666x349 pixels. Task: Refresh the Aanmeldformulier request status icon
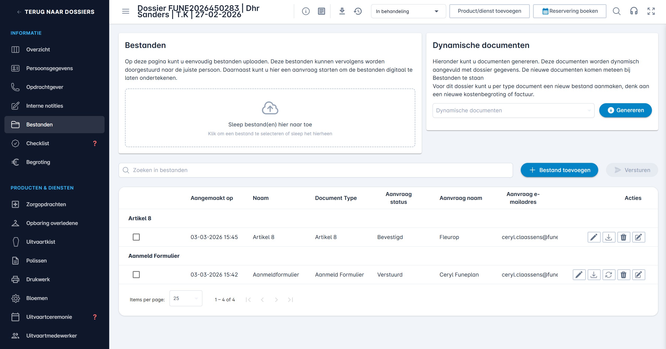[609, 275]
